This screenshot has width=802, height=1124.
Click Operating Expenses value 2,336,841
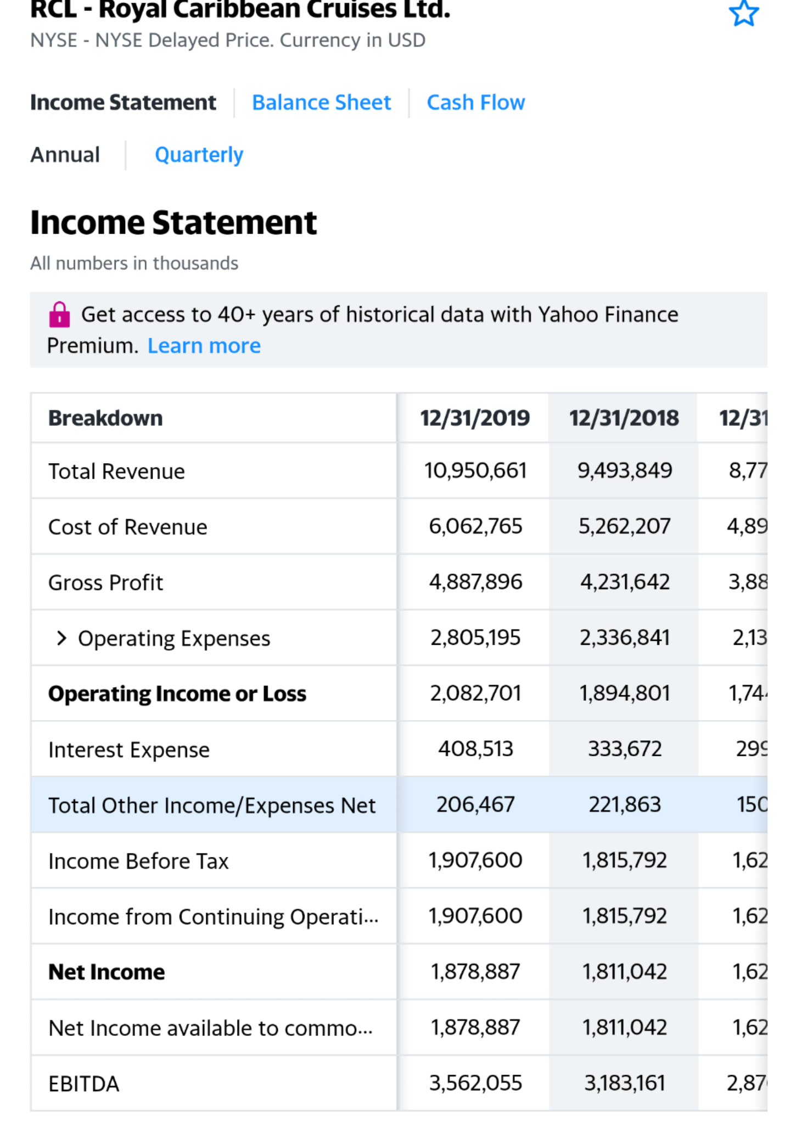point(625,638)
